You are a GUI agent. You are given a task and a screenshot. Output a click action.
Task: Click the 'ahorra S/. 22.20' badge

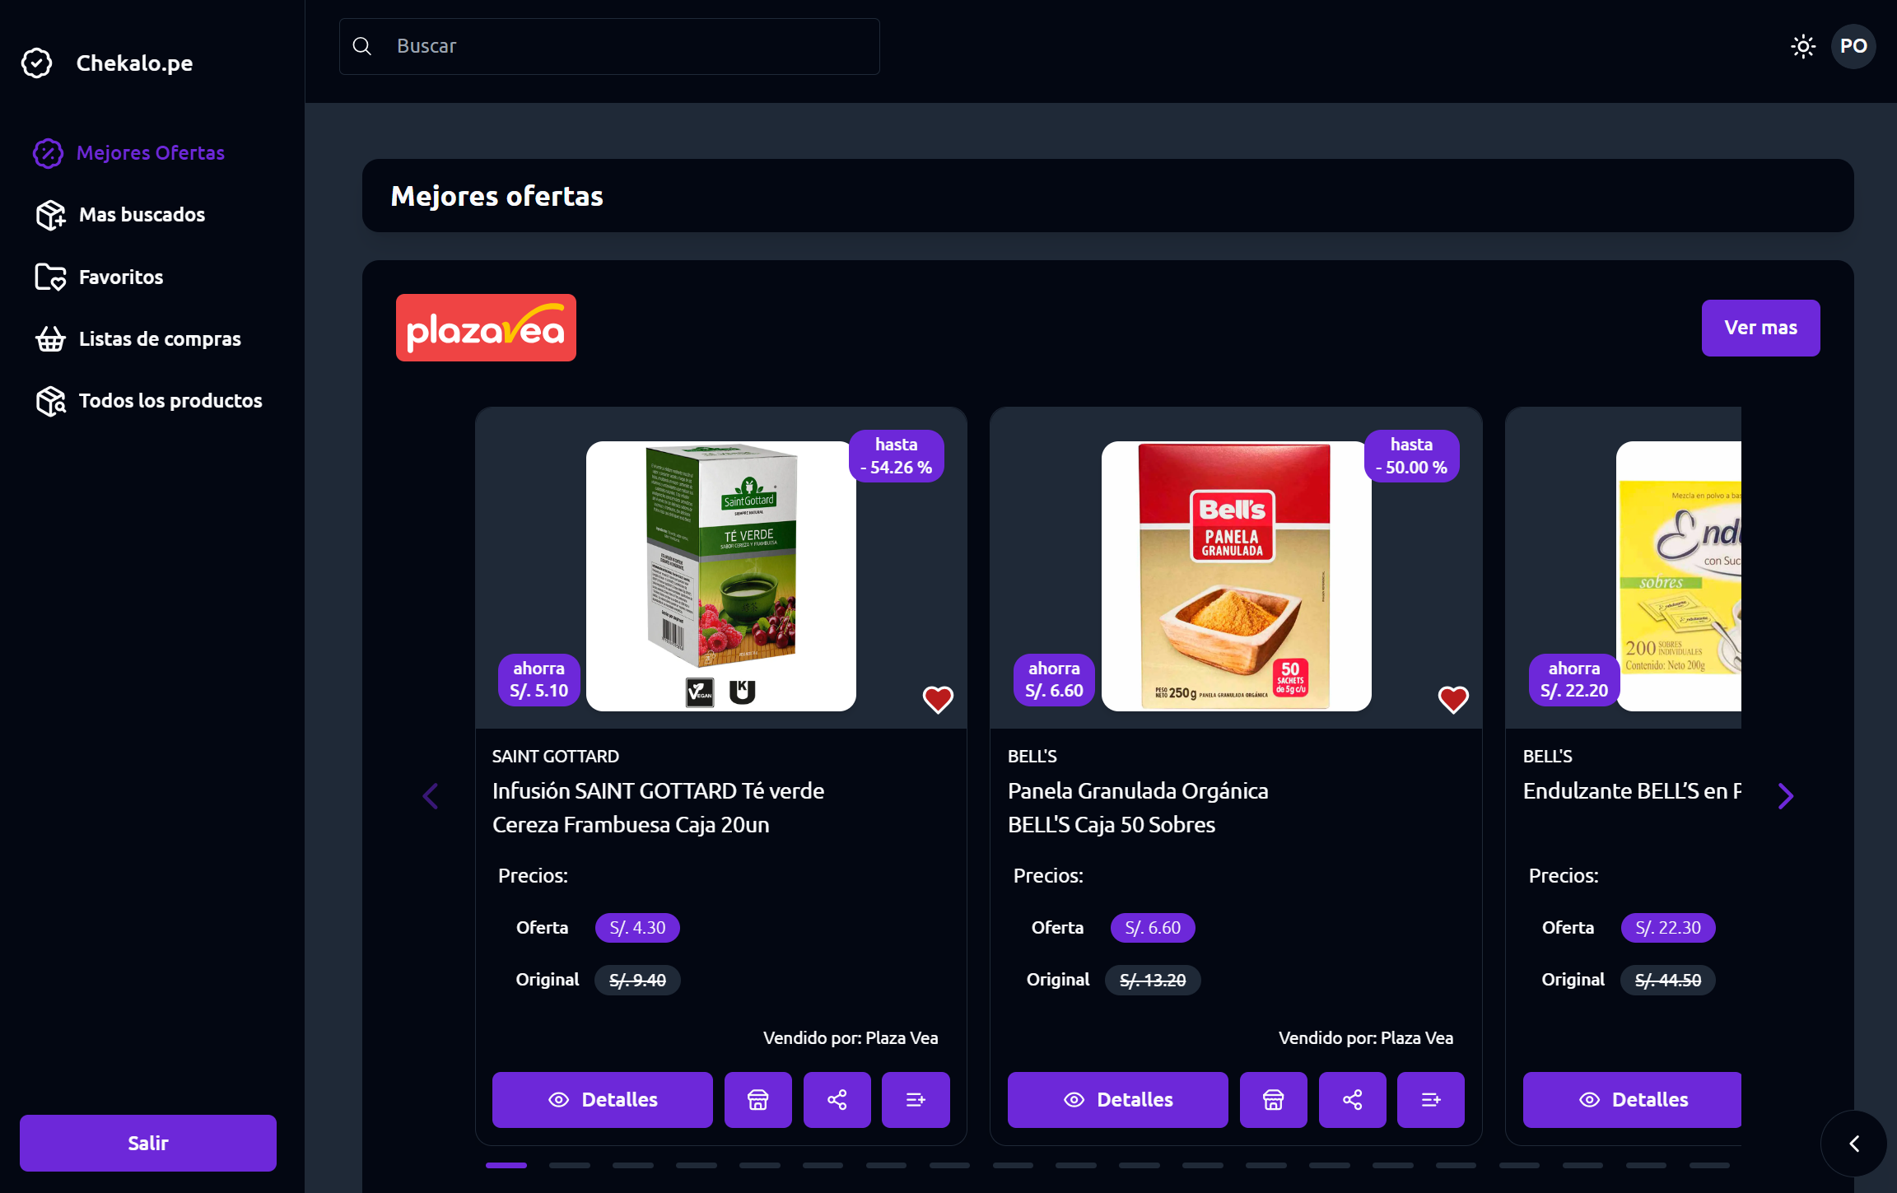(x=1574, y=680)
